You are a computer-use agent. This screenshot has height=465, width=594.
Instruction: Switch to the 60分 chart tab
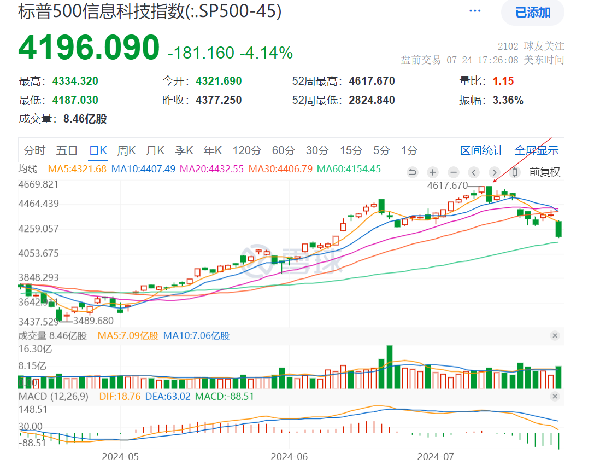pyautogui.click(x=284, y=150)
